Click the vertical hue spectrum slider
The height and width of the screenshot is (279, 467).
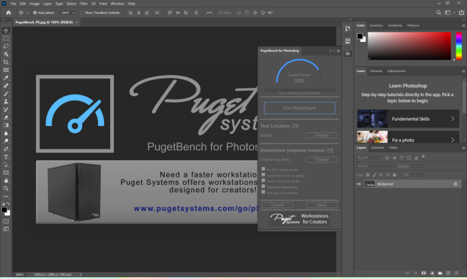coord(459,46)
